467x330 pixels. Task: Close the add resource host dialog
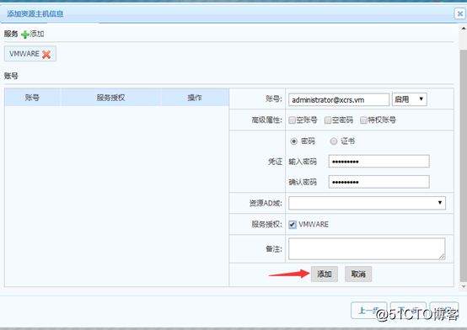tap(460, 13)
